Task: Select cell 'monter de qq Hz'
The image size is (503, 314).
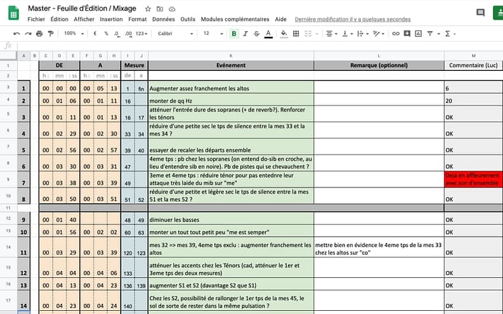Action: tap(231, 100)
